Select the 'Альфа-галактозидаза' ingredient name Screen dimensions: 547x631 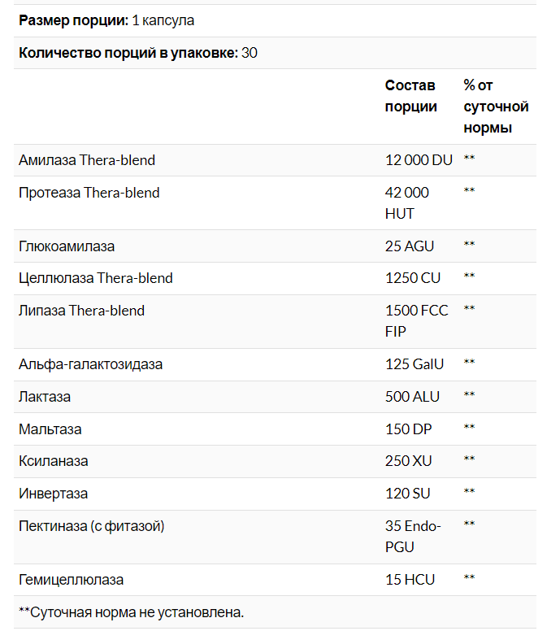point(90,364)
